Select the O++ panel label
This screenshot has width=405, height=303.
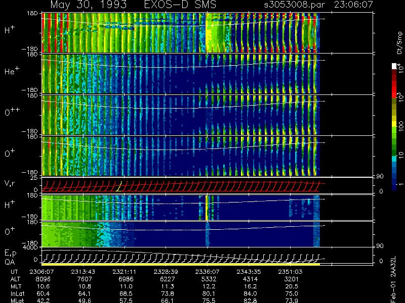pyautogui.click(x=12, y=112)
